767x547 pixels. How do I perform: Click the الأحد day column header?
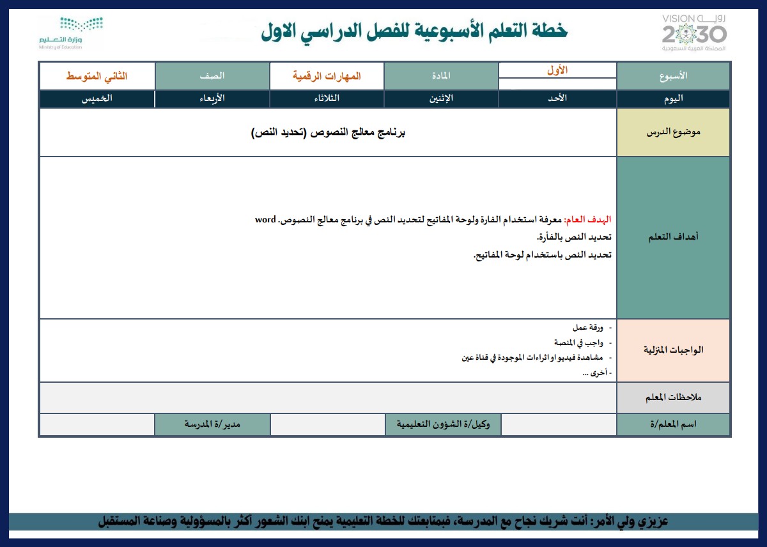(x=557, y=99)
